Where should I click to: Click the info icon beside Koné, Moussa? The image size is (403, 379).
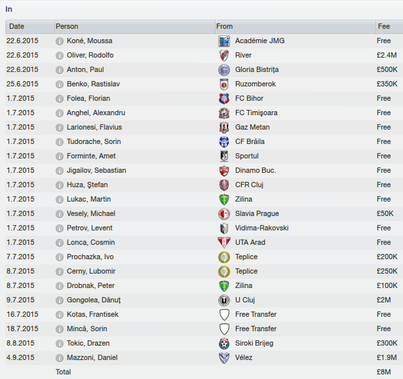[x=60, y=41]
